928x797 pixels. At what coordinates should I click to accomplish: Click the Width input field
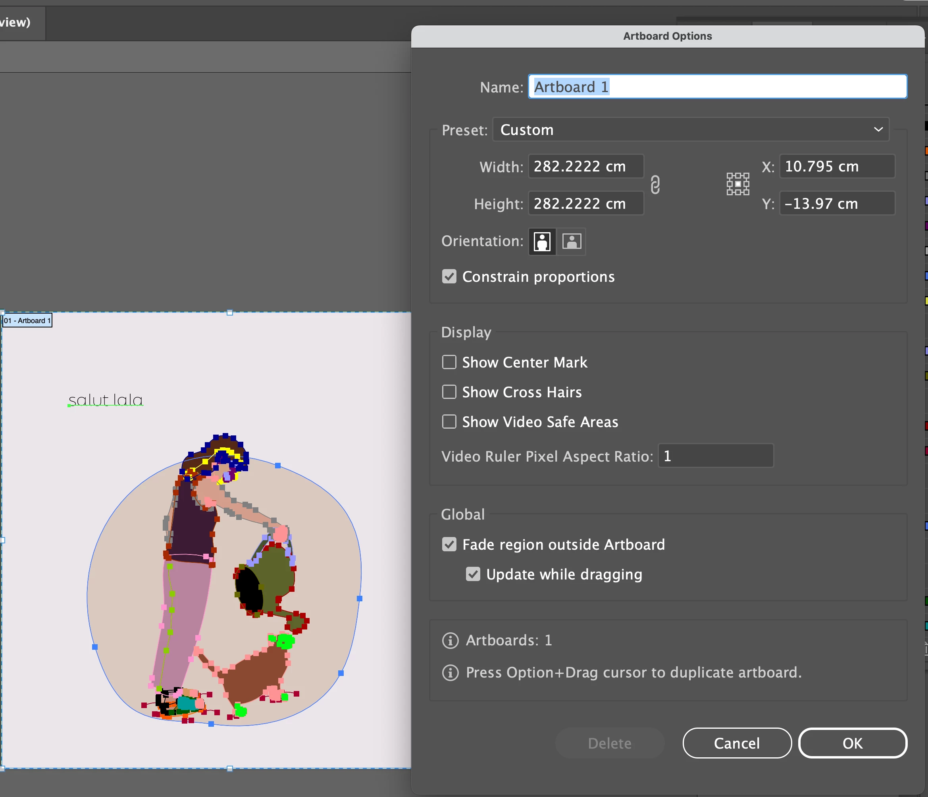586,167
